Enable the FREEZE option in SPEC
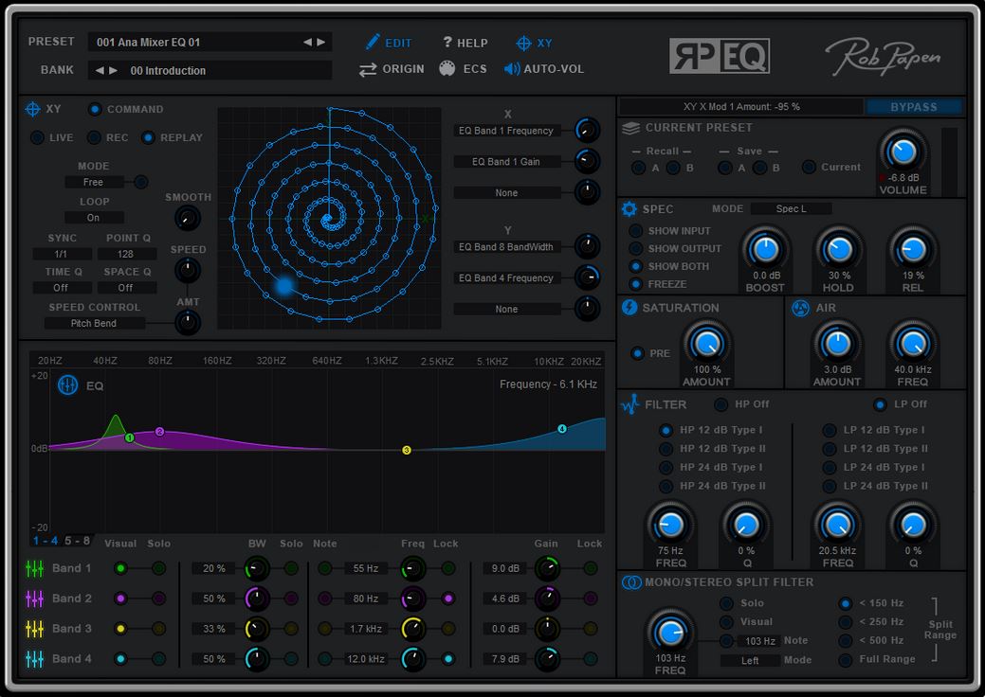 pos(635,282)
